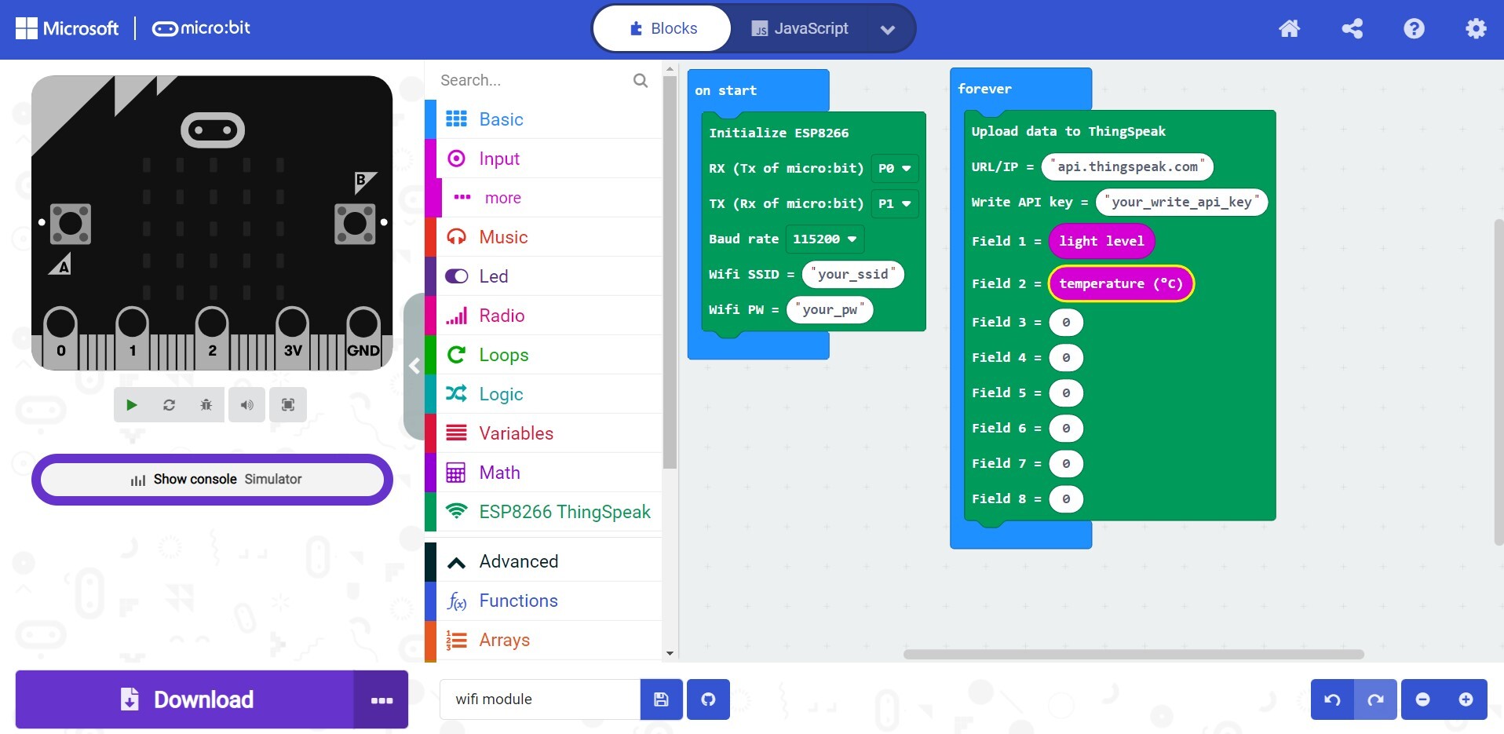Edit the Field 8 number value
Image resolution: width=1504 pixels, height=734 pixels.
(1066, 498)
